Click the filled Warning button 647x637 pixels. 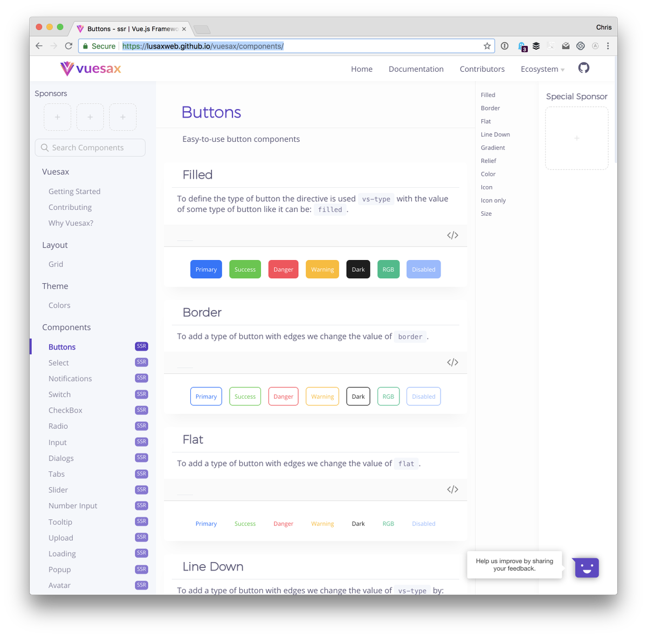(x=322, y=270)
